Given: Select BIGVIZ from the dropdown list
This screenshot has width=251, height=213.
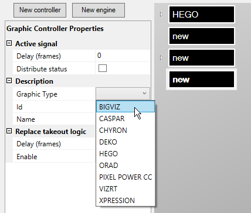Looking at the screenshot, I should click(x=126, y=106).
